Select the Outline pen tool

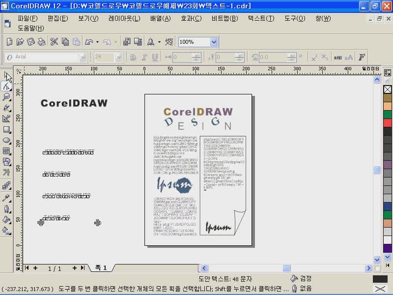point(7,209)
